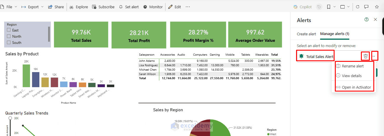
Task: Choose Open in Activator from the menu
Action: [353, 87]
